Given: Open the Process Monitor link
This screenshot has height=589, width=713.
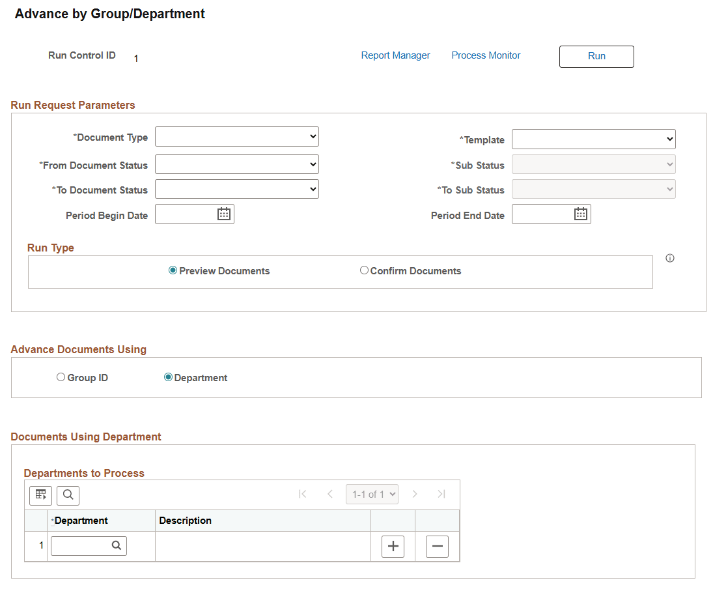Looking at the screenshot, I should pos(485,55).
